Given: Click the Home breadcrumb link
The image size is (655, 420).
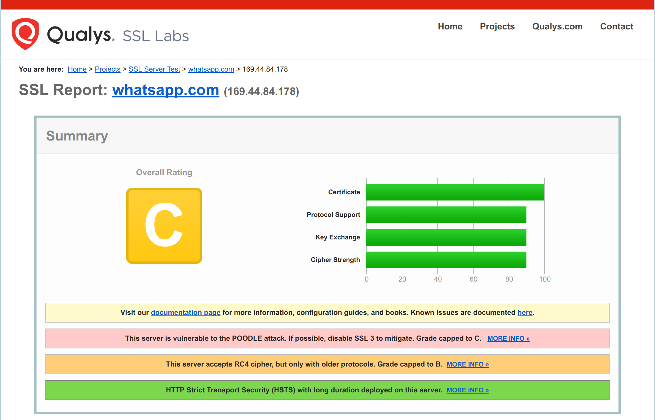Looking at the screenshot, I should point(77,69).
